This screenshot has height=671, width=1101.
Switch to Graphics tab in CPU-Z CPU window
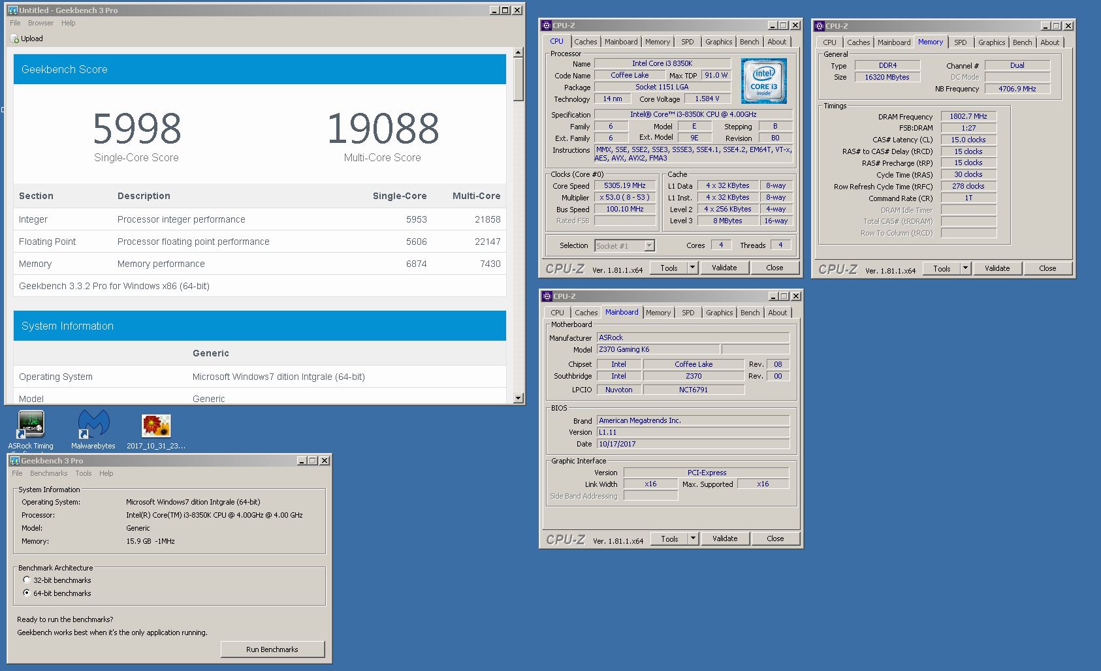[719, 42]
